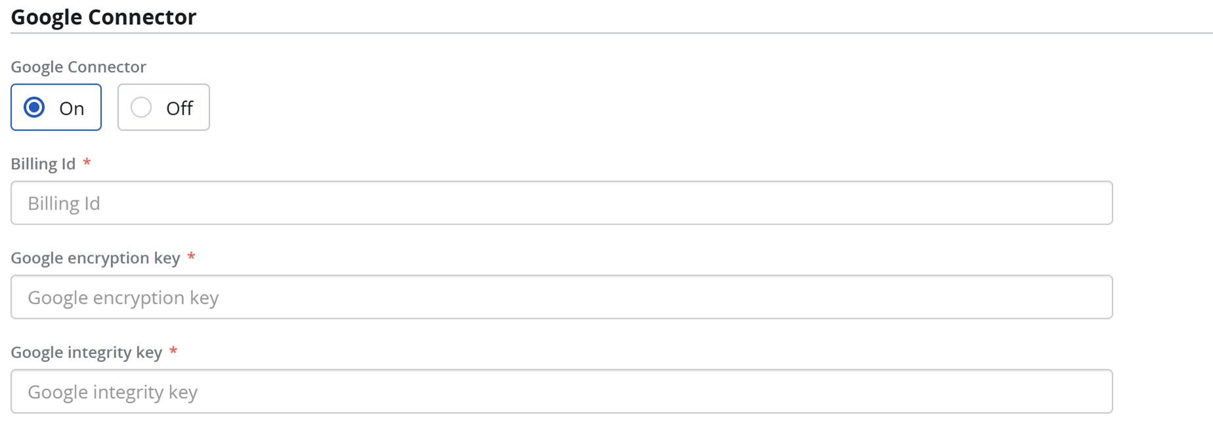Click the asterisk next to Google integrity key
Screen dimensions: 1213x431
(173, 351)
